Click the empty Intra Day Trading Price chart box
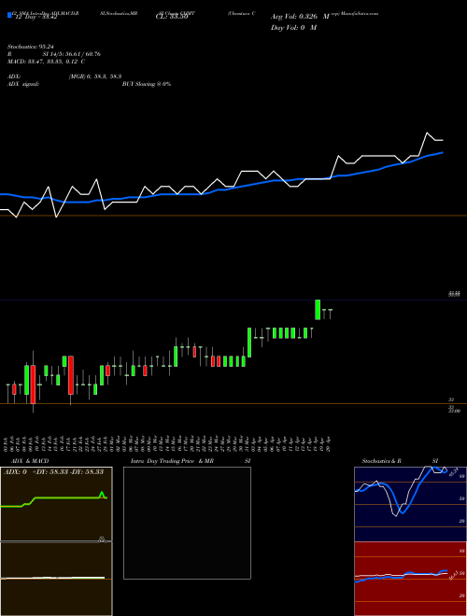Viewport: 467px width, 616px height. tap(187, 523)
